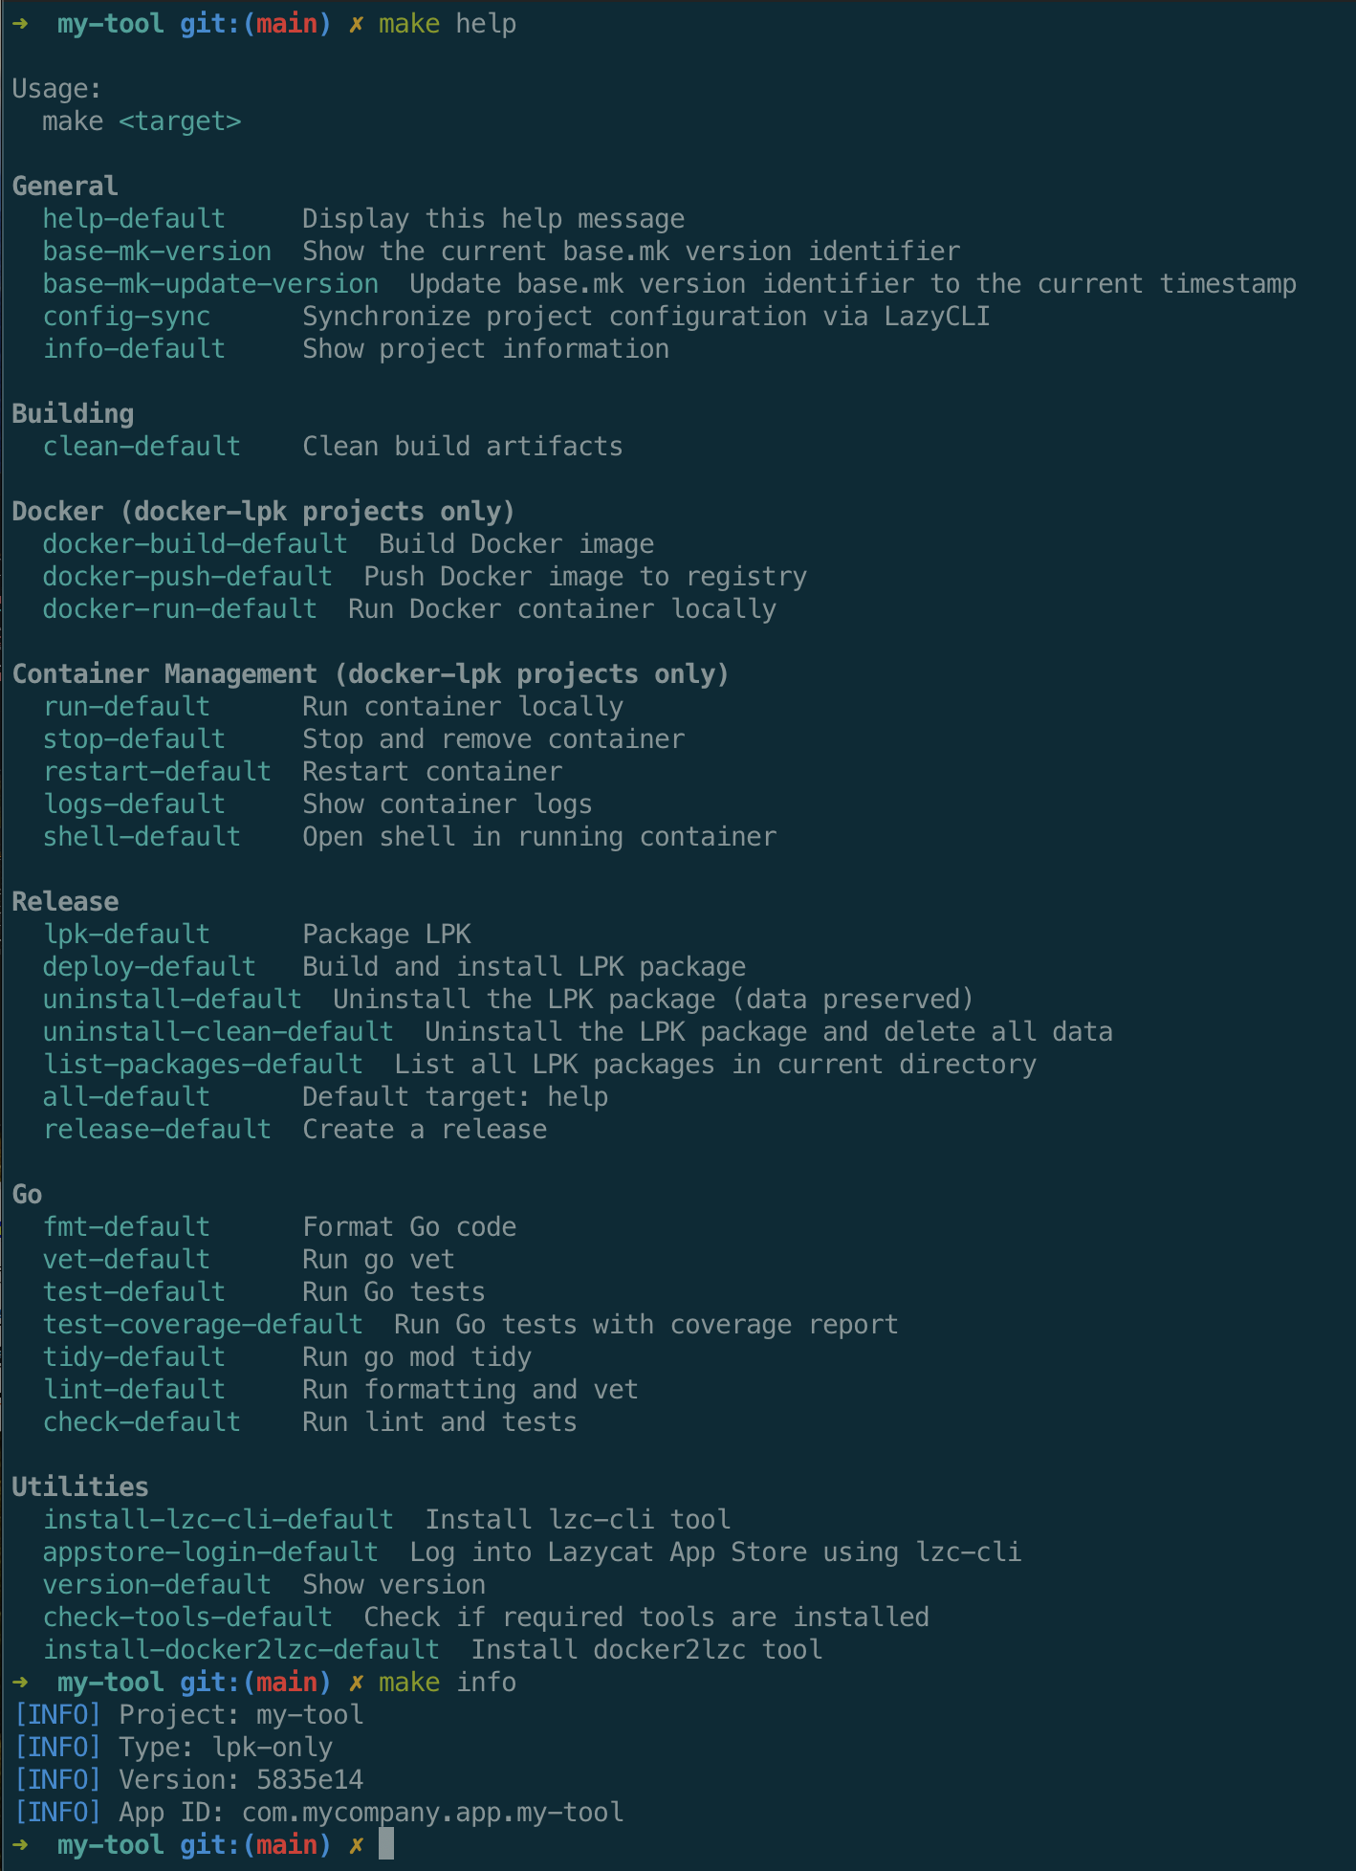Click the 'Utilities' section heading

[x=80, y=1487]
